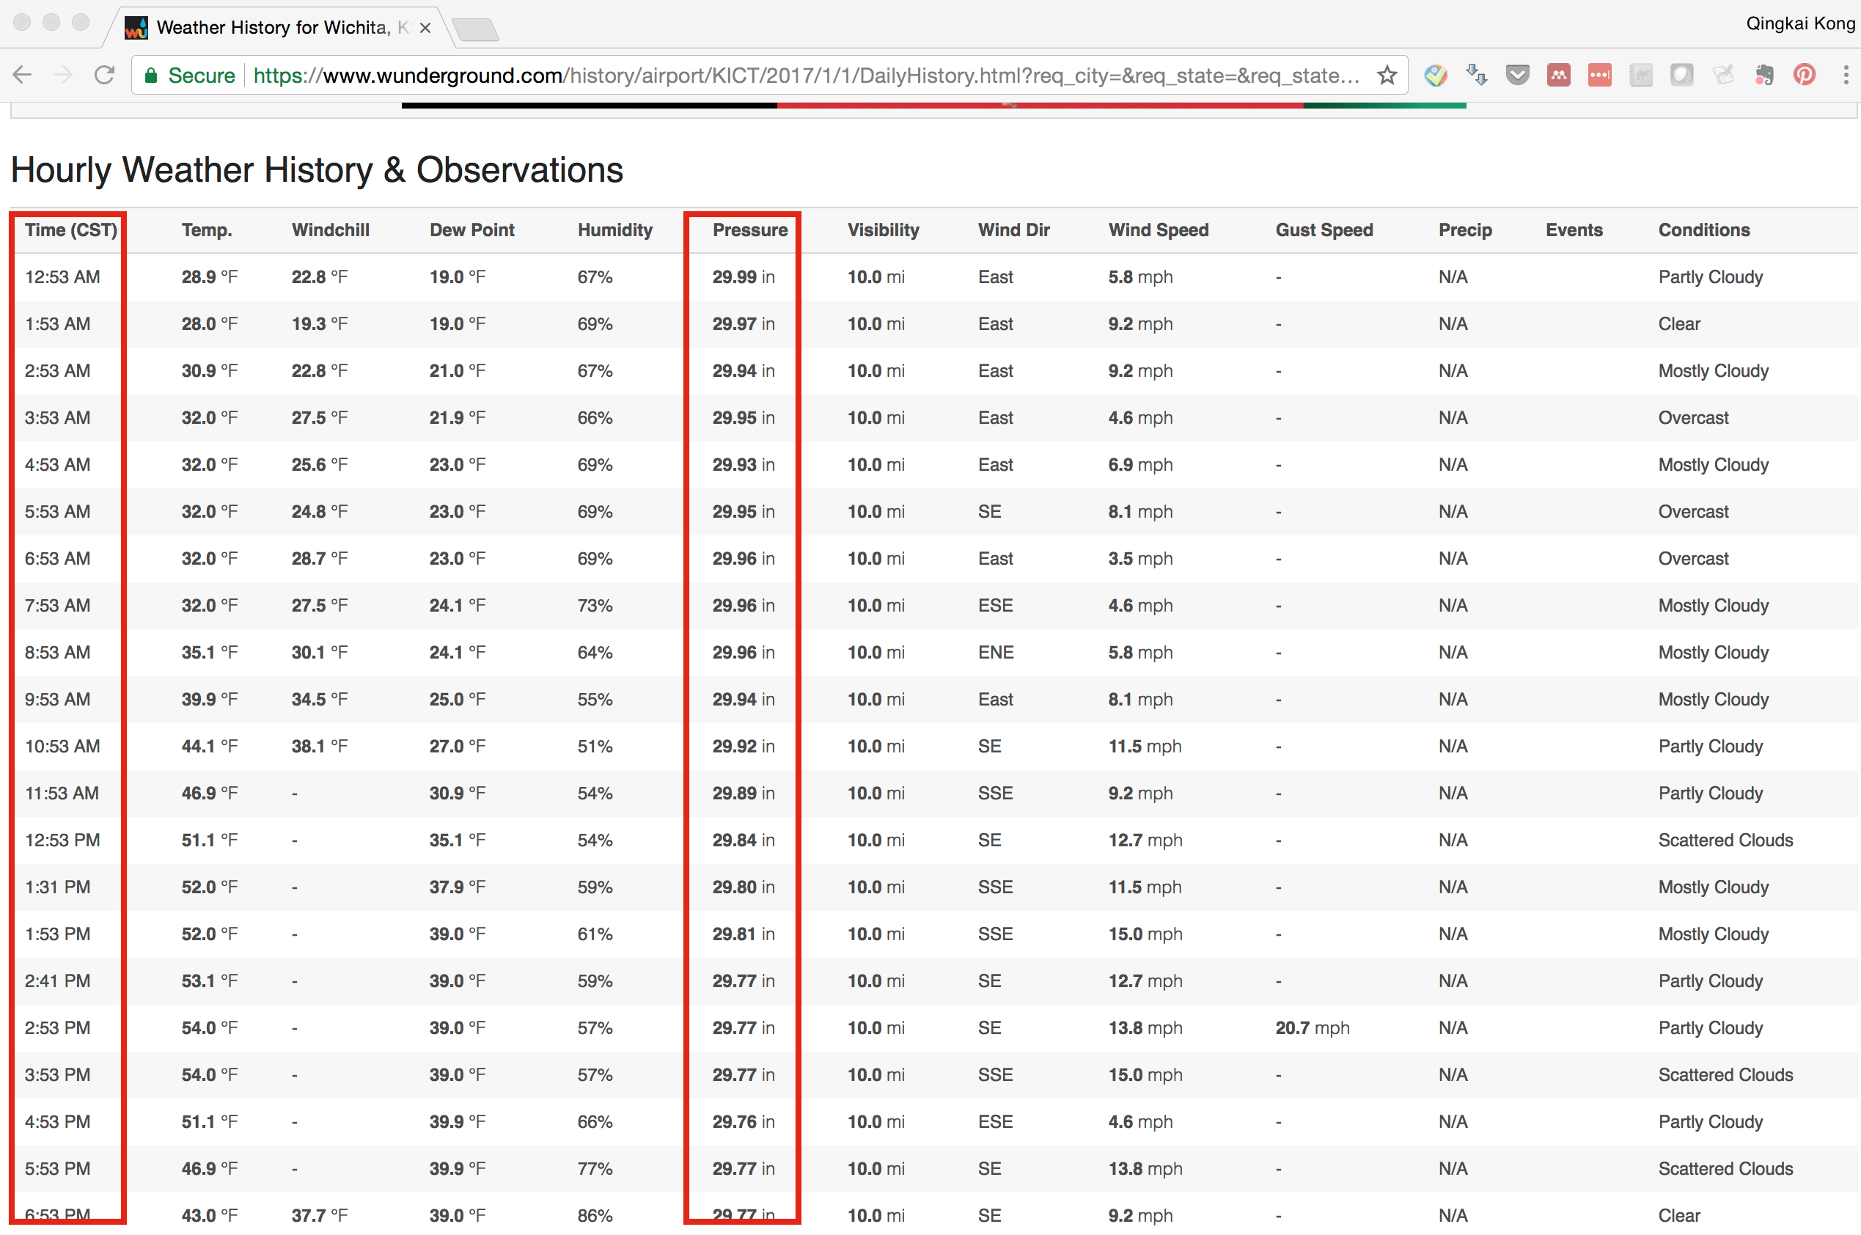Click the Pocket extension icon
Image resolution: width=1861 pixels, height=1235 pixels.
(x=1517, y=76)
